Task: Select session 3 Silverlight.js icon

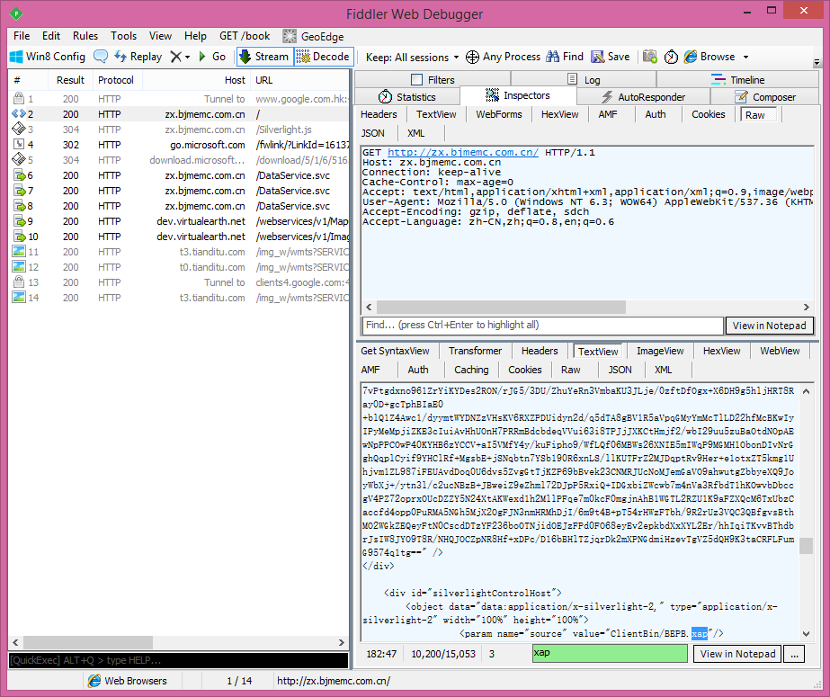Action: coord(19,130)
